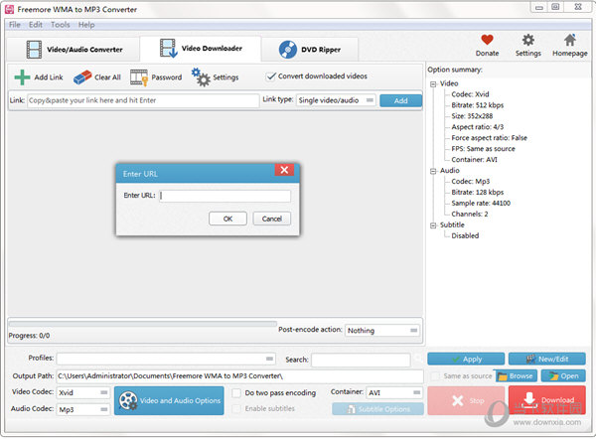This screenshot has height=440, width=596.
Task: Open the Link type dropdown
Action: click(336, 100)
